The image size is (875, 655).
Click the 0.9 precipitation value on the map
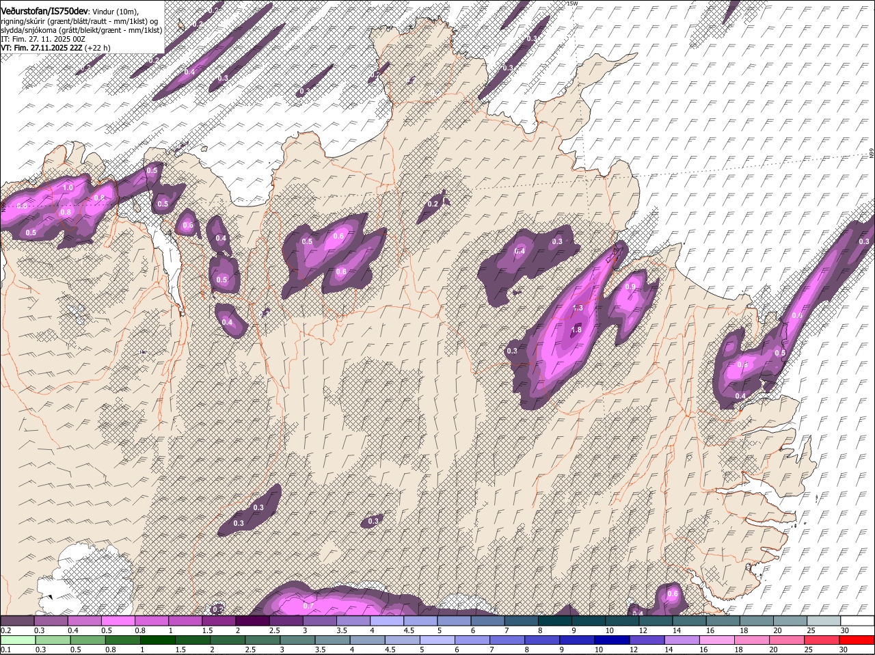630,286
